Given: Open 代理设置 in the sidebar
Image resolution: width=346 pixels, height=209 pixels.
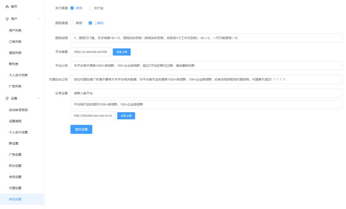Looking at the screenshot, I should (15, 188).
